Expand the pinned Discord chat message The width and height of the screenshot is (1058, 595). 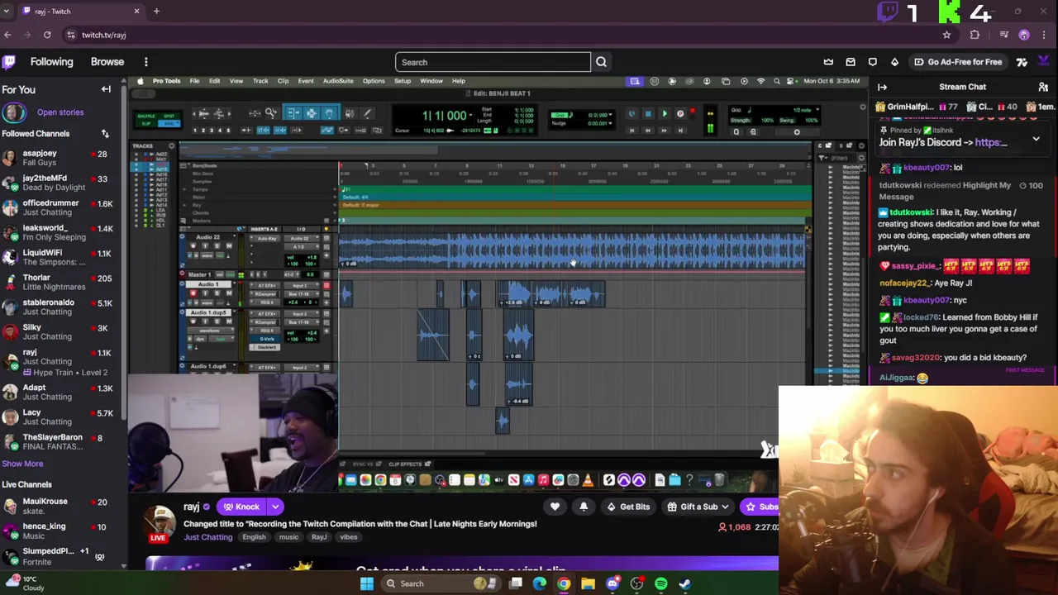[x=1036, y=140]
